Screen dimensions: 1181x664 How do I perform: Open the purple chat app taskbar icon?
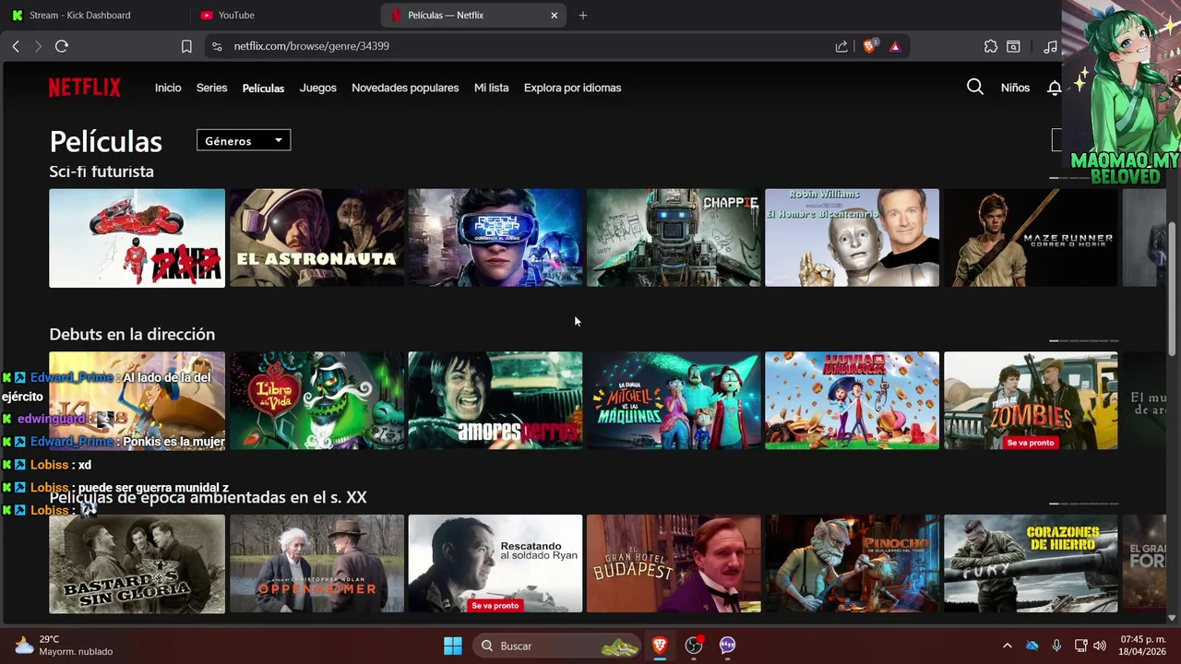[728, 646]
